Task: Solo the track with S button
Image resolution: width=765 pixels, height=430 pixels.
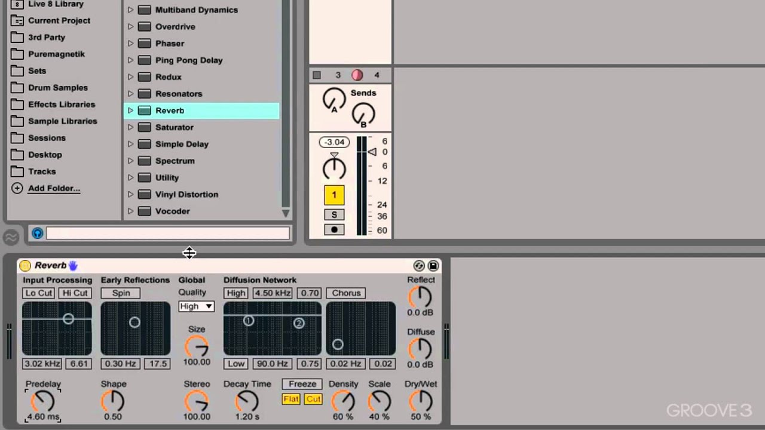Action: [x=334, y=215]
